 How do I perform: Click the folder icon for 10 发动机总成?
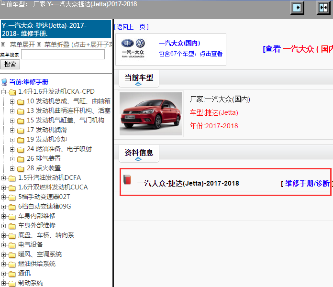(21, 102)
